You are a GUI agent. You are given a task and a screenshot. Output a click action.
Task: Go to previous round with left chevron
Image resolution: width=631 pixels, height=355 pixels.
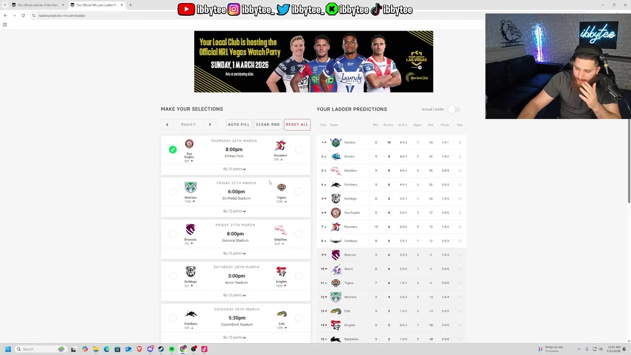167,125
